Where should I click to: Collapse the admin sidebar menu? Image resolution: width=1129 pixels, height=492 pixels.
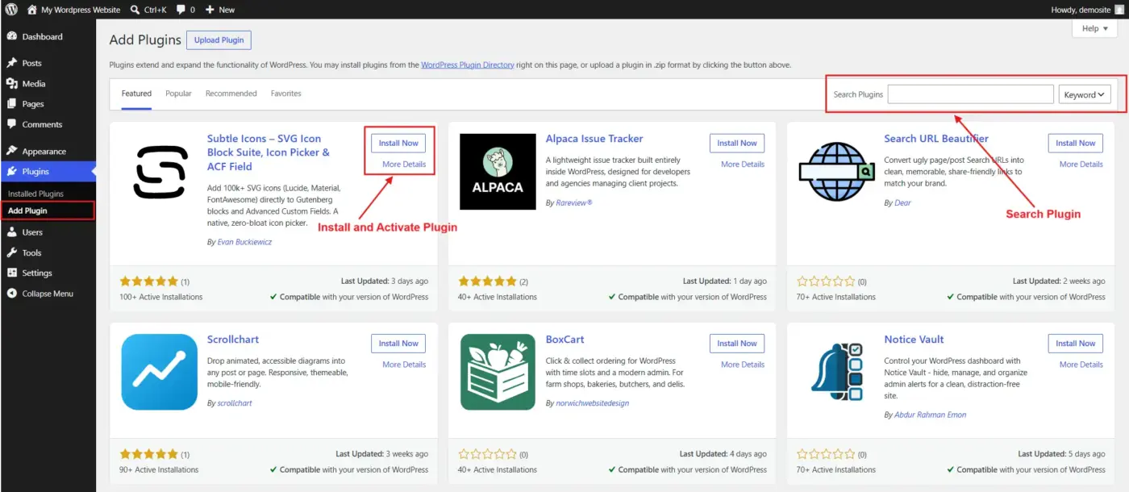pyautogui.click(x=48, y=294)
